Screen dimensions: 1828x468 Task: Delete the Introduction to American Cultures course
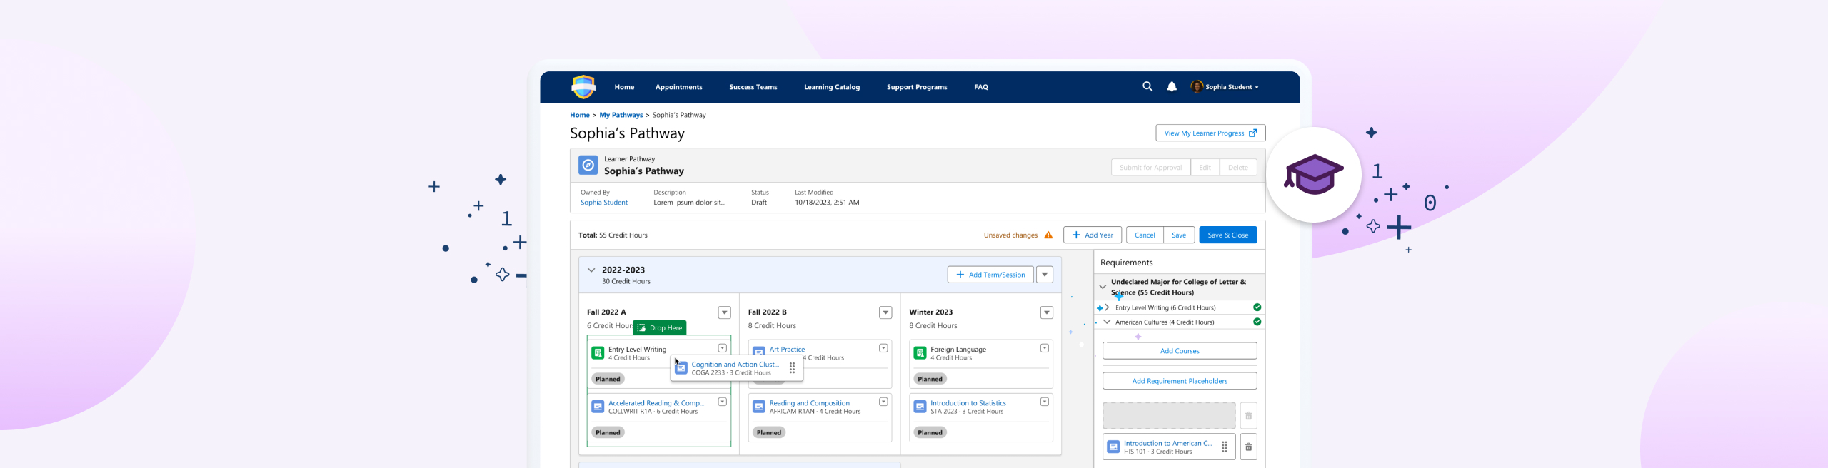coord(1248,447)
